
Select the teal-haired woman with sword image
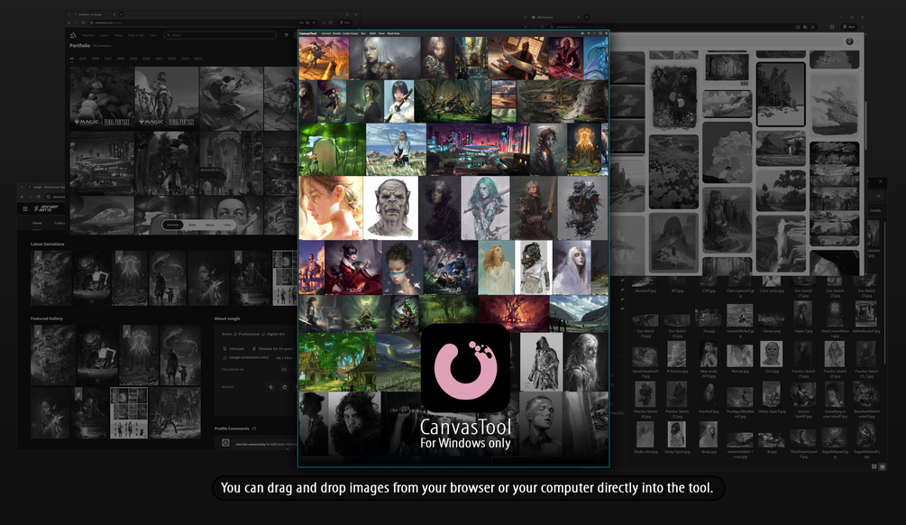(485, 207)
